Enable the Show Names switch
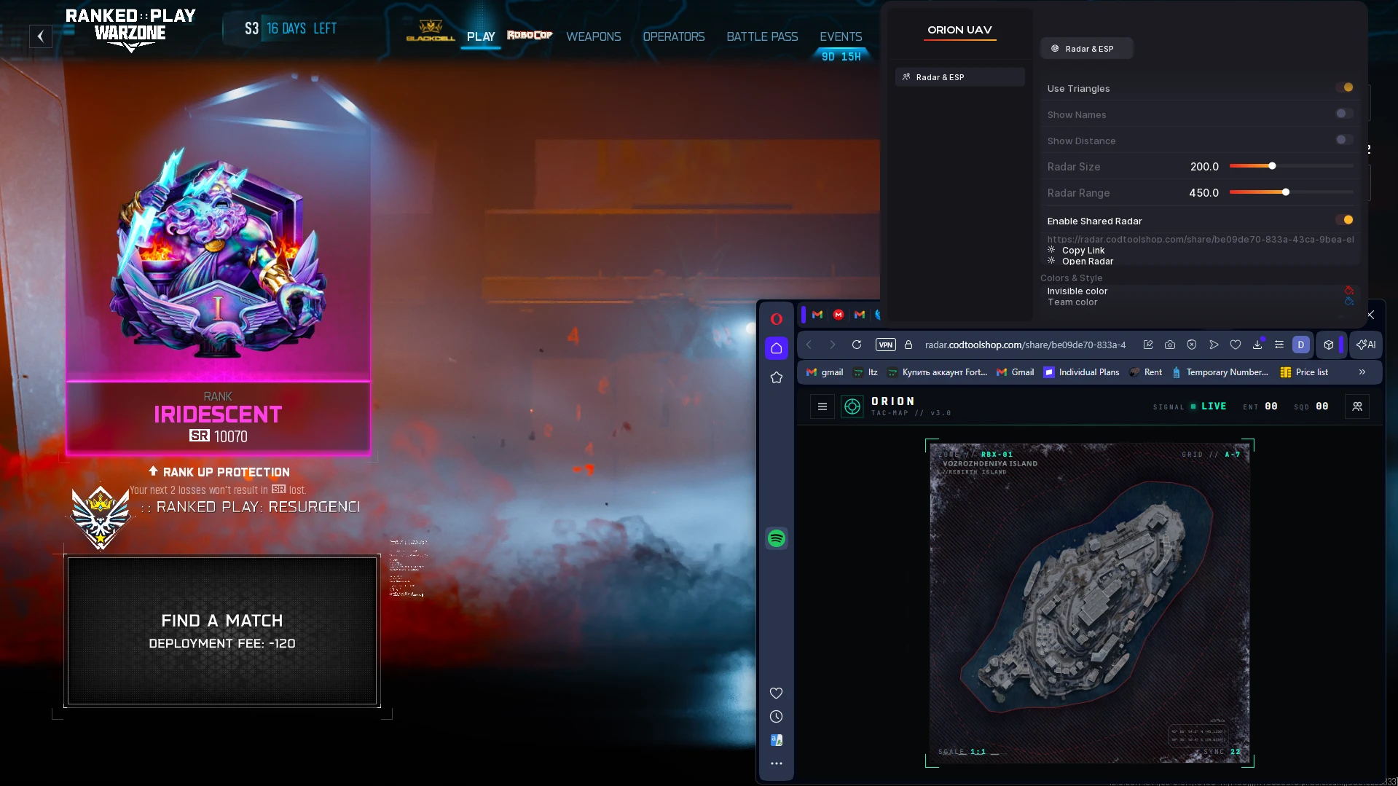 [1345, 114]
